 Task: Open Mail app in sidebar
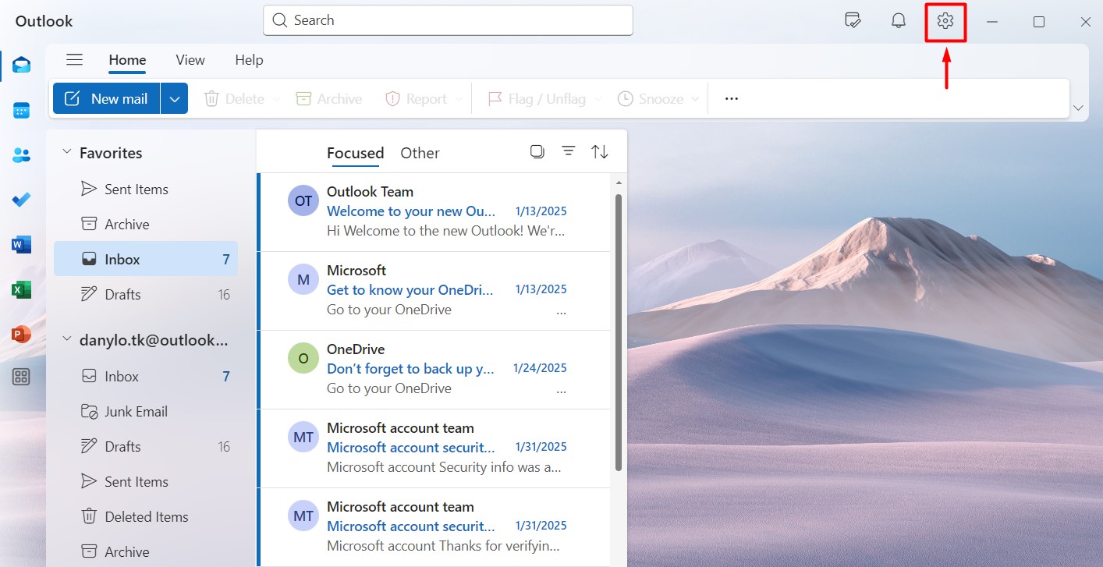pos(22,65)
